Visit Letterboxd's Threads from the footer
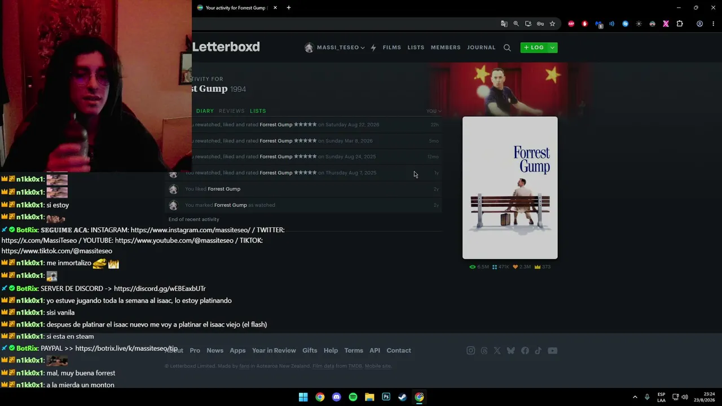The height and width of the screenshot is (406, 722). 484,351
